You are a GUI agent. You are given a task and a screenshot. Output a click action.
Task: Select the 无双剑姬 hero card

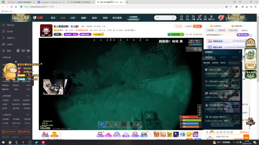point(222,107)
